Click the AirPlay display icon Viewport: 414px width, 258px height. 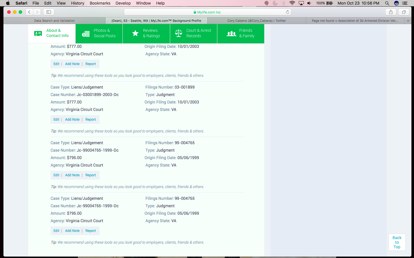point(301,3)
